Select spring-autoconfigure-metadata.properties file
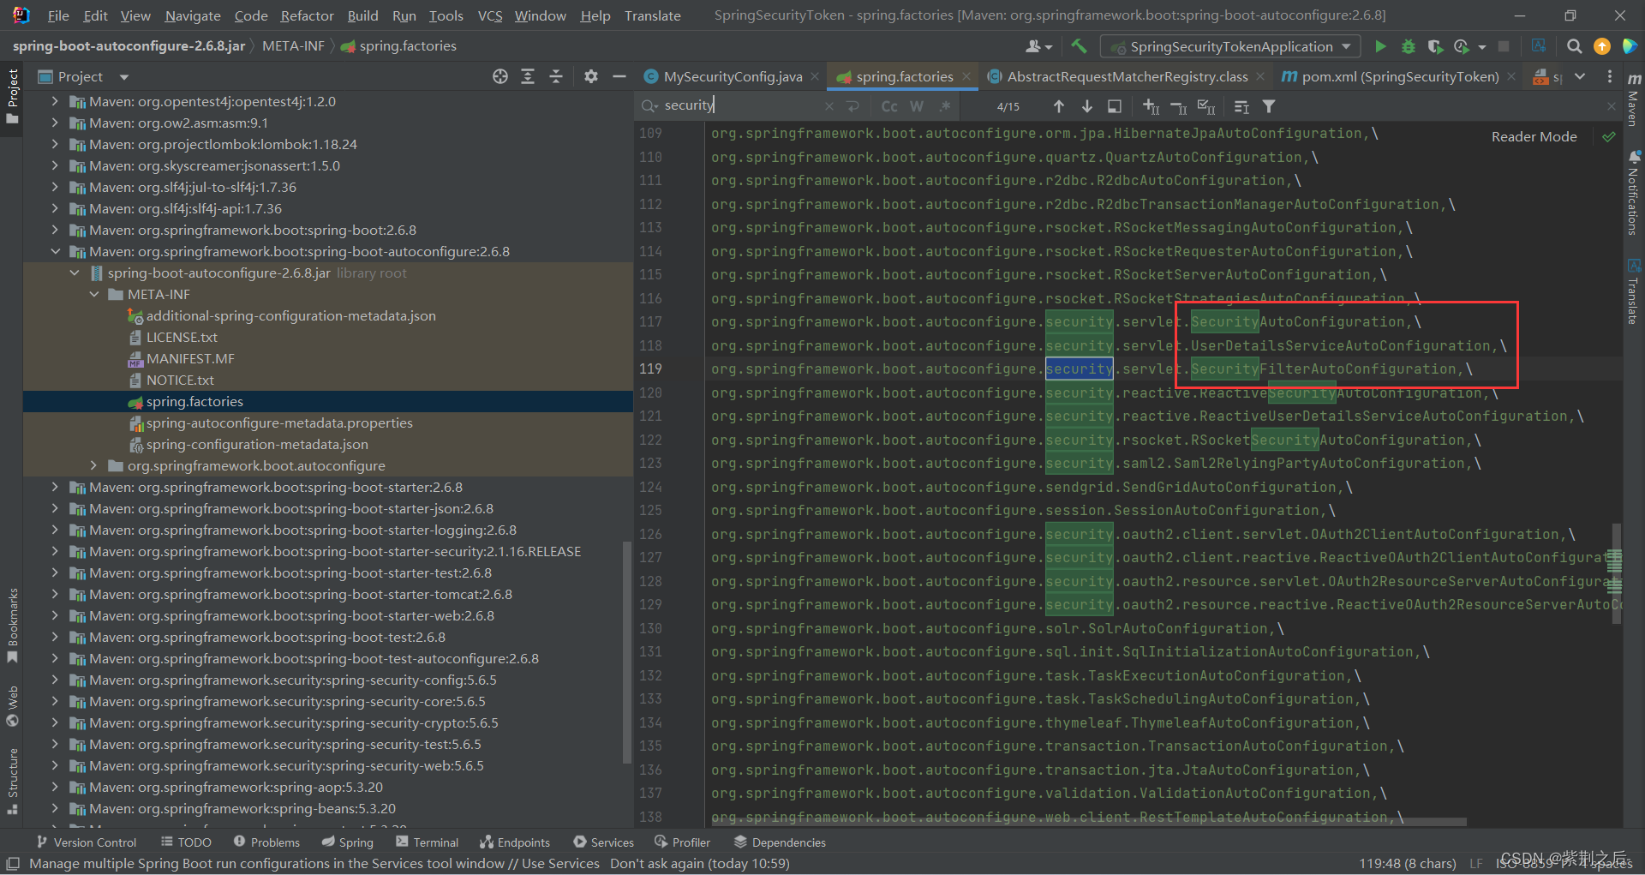Viewport: 1645px width, 875px height. (279, 423)
